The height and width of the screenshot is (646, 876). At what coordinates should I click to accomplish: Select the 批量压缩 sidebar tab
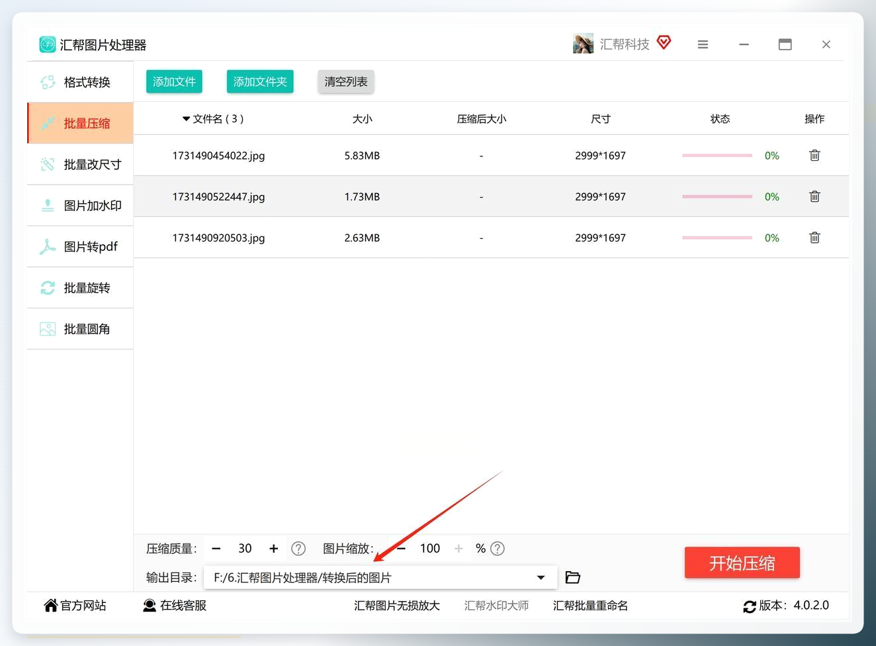80,123
